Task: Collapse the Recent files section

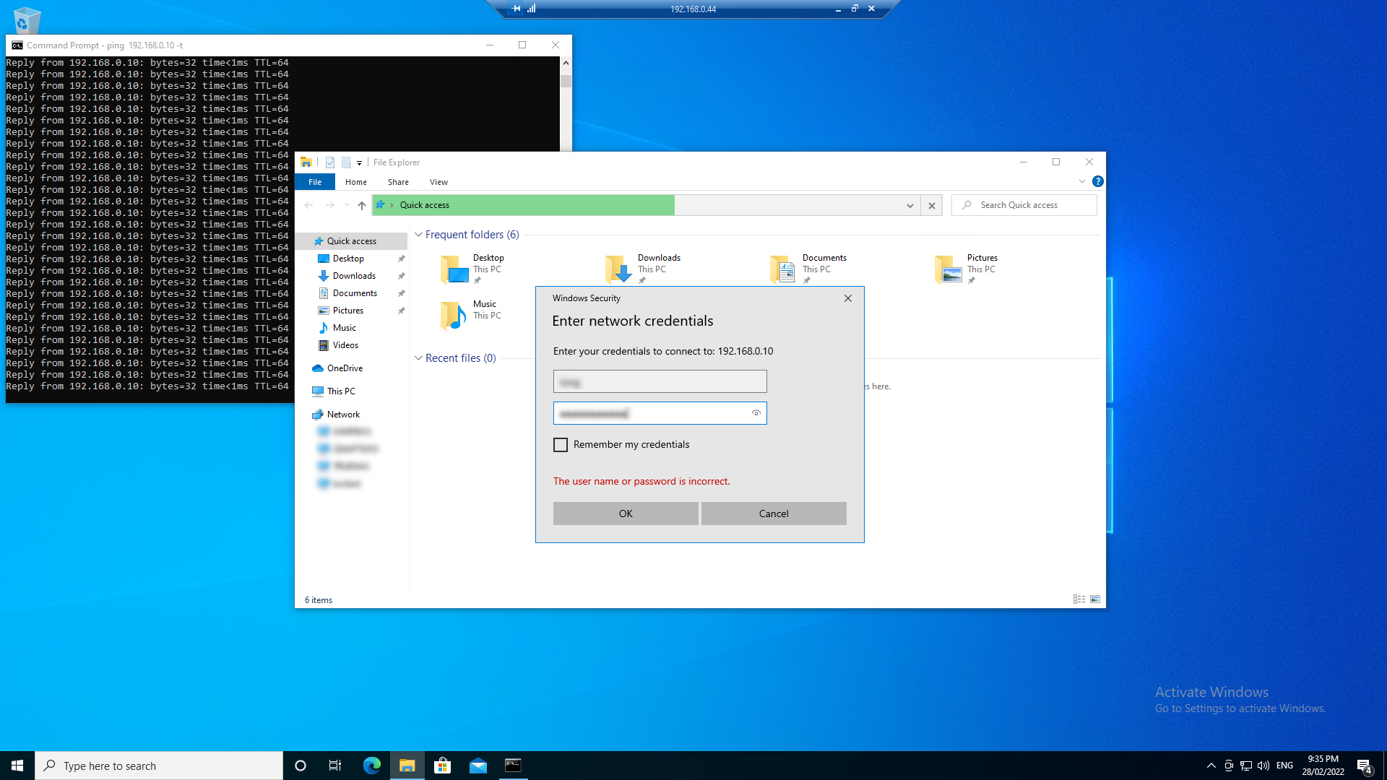Action: pyautogui.click(x=418, y=358)
